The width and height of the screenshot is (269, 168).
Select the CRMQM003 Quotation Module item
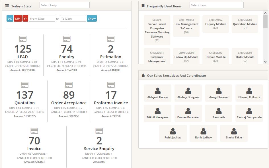coord(245,24)
